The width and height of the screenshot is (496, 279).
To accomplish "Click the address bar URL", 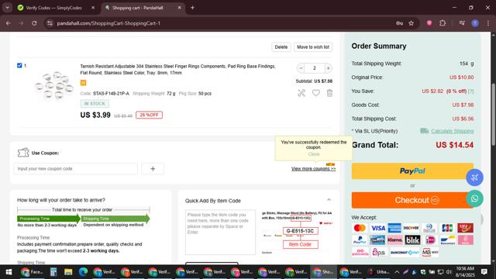I will pyautogui.click(x=108, y=23).
